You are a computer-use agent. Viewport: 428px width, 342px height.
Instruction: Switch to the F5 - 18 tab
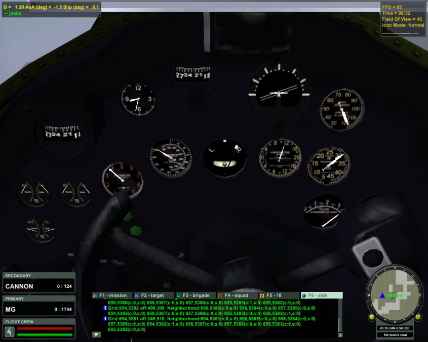pyautogui.click(x=279, y=295)
